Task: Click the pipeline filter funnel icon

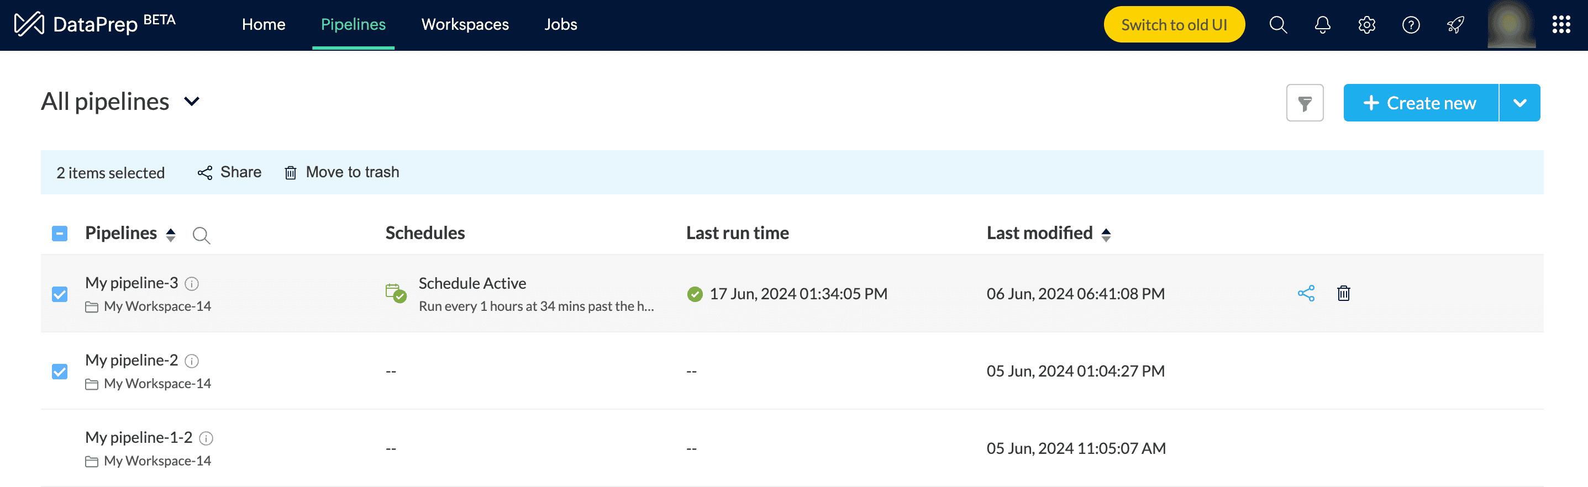Action: tap(1305, 103)
